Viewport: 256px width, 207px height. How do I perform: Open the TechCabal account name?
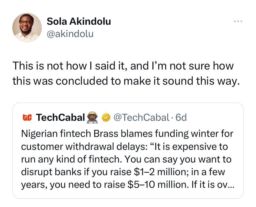pyautogui.click(x=60, y=117)
